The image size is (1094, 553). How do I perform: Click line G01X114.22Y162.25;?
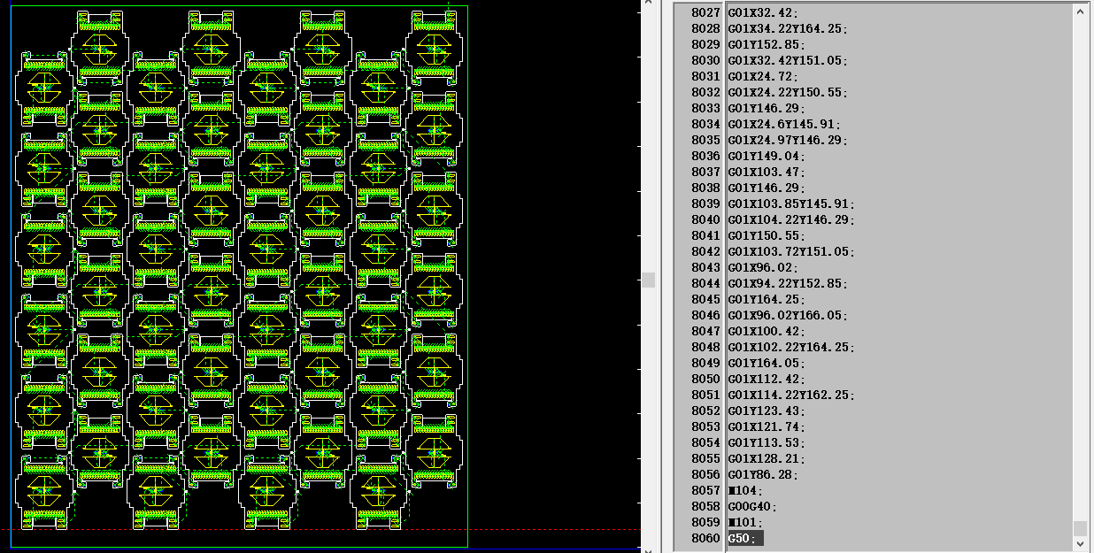[791, 396]
